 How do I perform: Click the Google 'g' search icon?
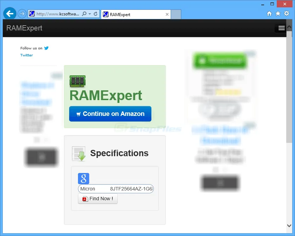pos(84,179)
